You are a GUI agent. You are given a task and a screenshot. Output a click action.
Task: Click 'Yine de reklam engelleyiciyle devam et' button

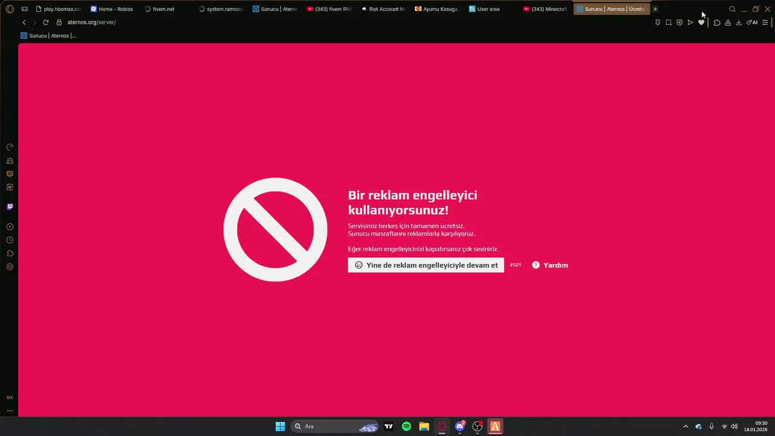[426, 265]
